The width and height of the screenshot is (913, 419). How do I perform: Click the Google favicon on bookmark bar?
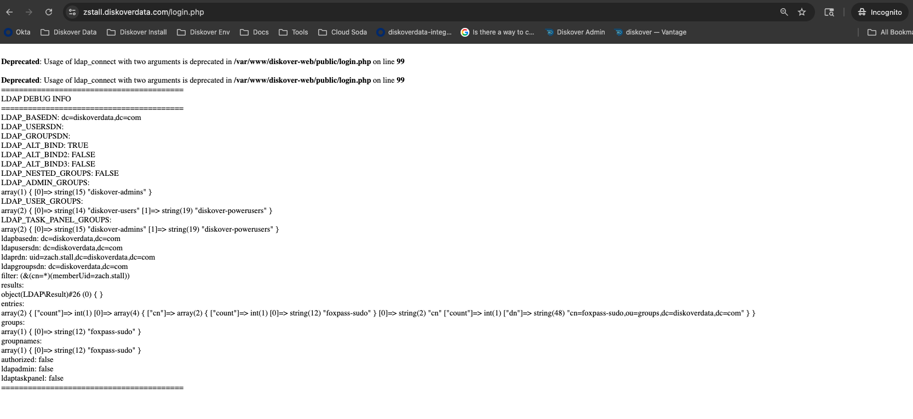click(x=465, y=32)
